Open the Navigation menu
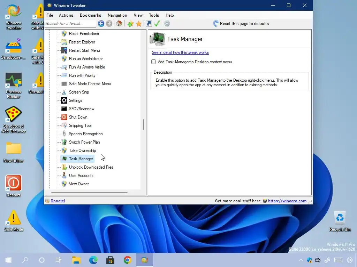This screenshot has width=357, height=267. [x=117, y=15]
